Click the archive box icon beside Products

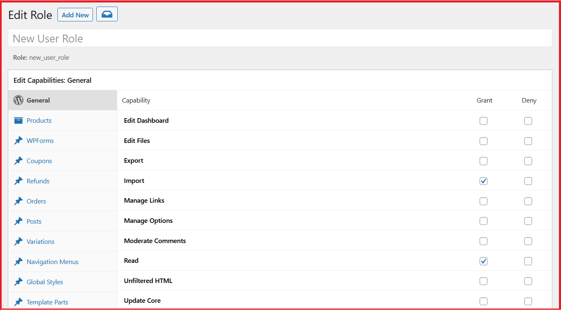[18, 120]
